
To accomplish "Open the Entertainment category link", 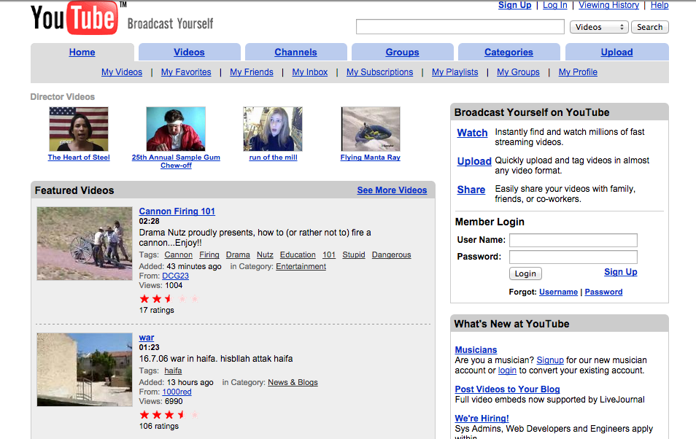I will point(301,266).
